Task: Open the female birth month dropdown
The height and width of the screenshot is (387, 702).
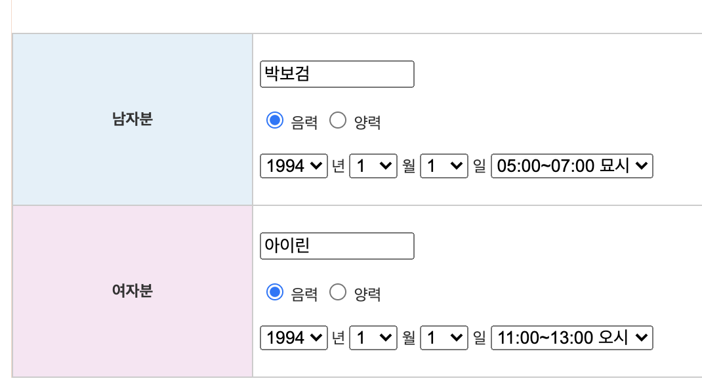Action: 373,338
